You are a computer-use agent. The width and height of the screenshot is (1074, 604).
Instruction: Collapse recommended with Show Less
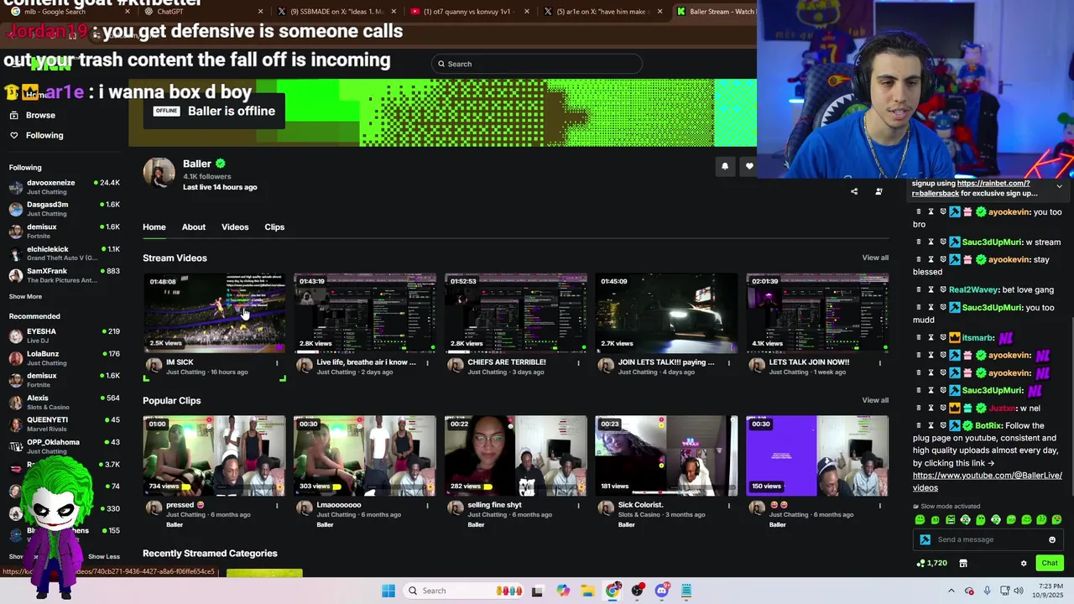click(104, 556)
